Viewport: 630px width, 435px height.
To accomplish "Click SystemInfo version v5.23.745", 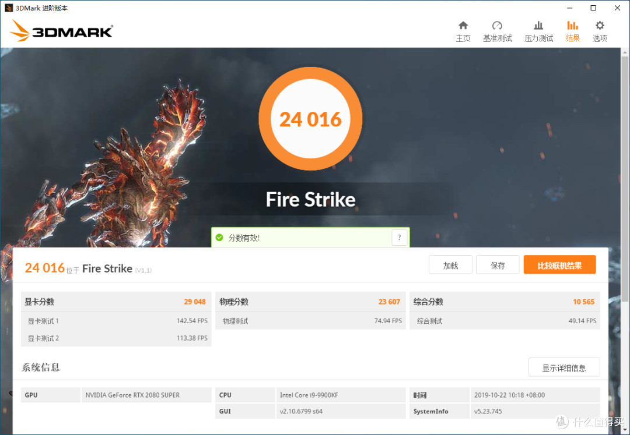I will (488, 411).
